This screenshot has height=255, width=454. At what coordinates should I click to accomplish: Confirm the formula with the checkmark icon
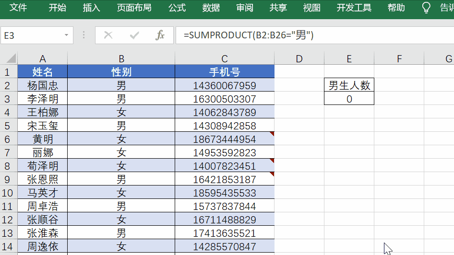point(134,35)
